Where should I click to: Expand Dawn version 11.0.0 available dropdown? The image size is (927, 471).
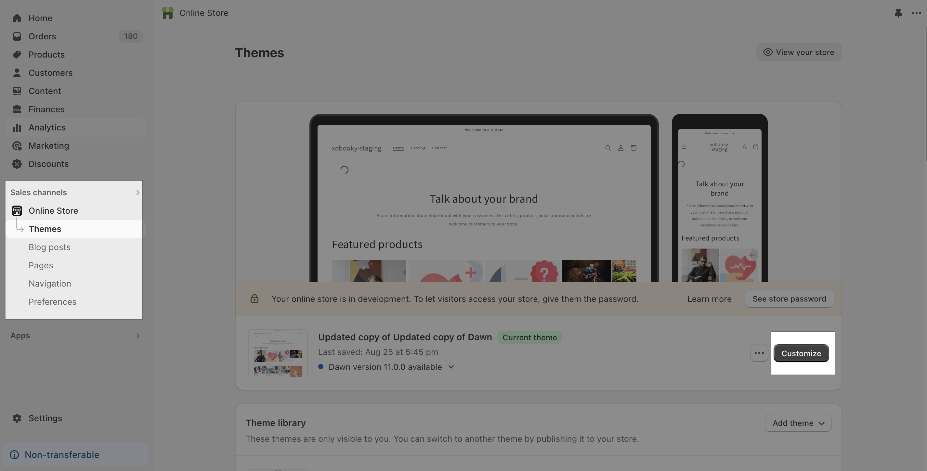451,367
